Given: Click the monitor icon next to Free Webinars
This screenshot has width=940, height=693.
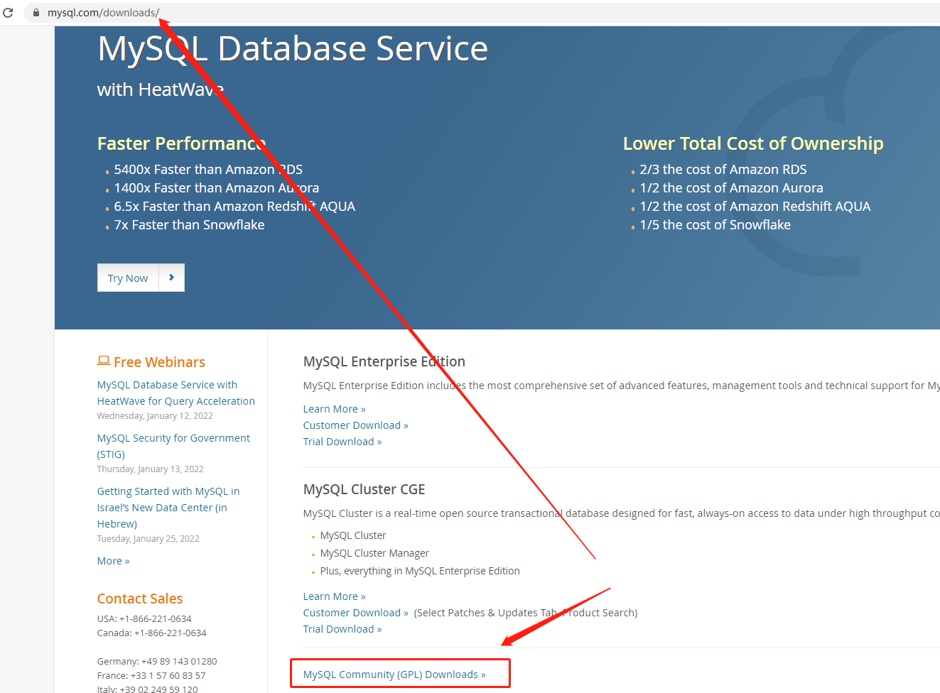Looking at the screenshot, I should coord(104,361).
